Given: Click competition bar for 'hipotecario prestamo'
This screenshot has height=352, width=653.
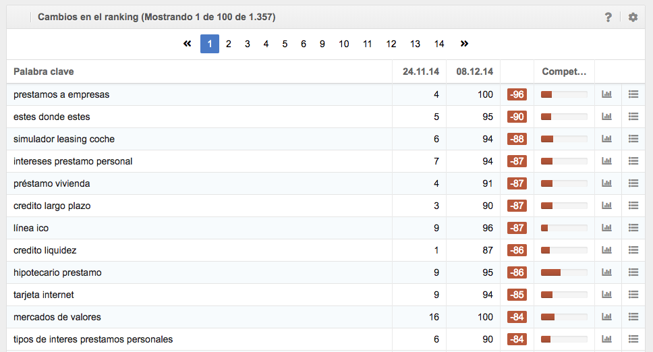Looking at the screenshot, I should click(564, 272).
